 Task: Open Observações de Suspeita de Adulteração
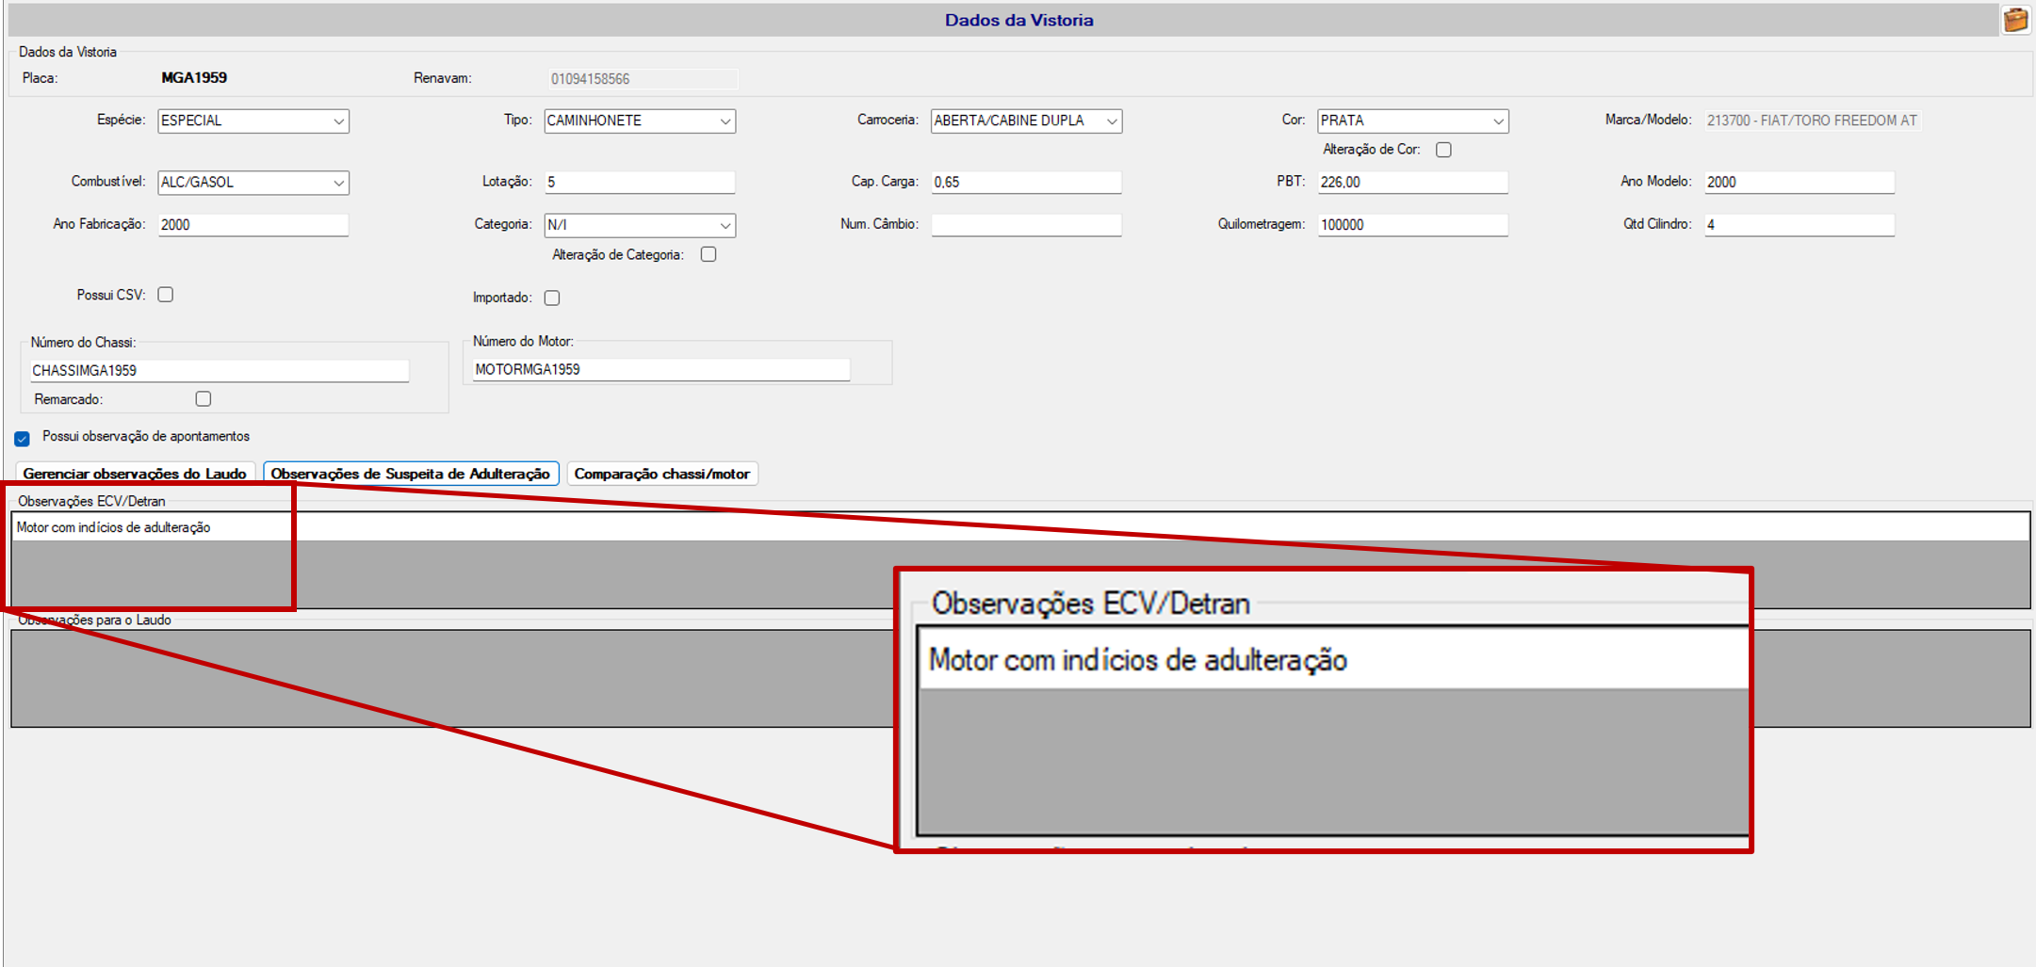pos(411,474)
